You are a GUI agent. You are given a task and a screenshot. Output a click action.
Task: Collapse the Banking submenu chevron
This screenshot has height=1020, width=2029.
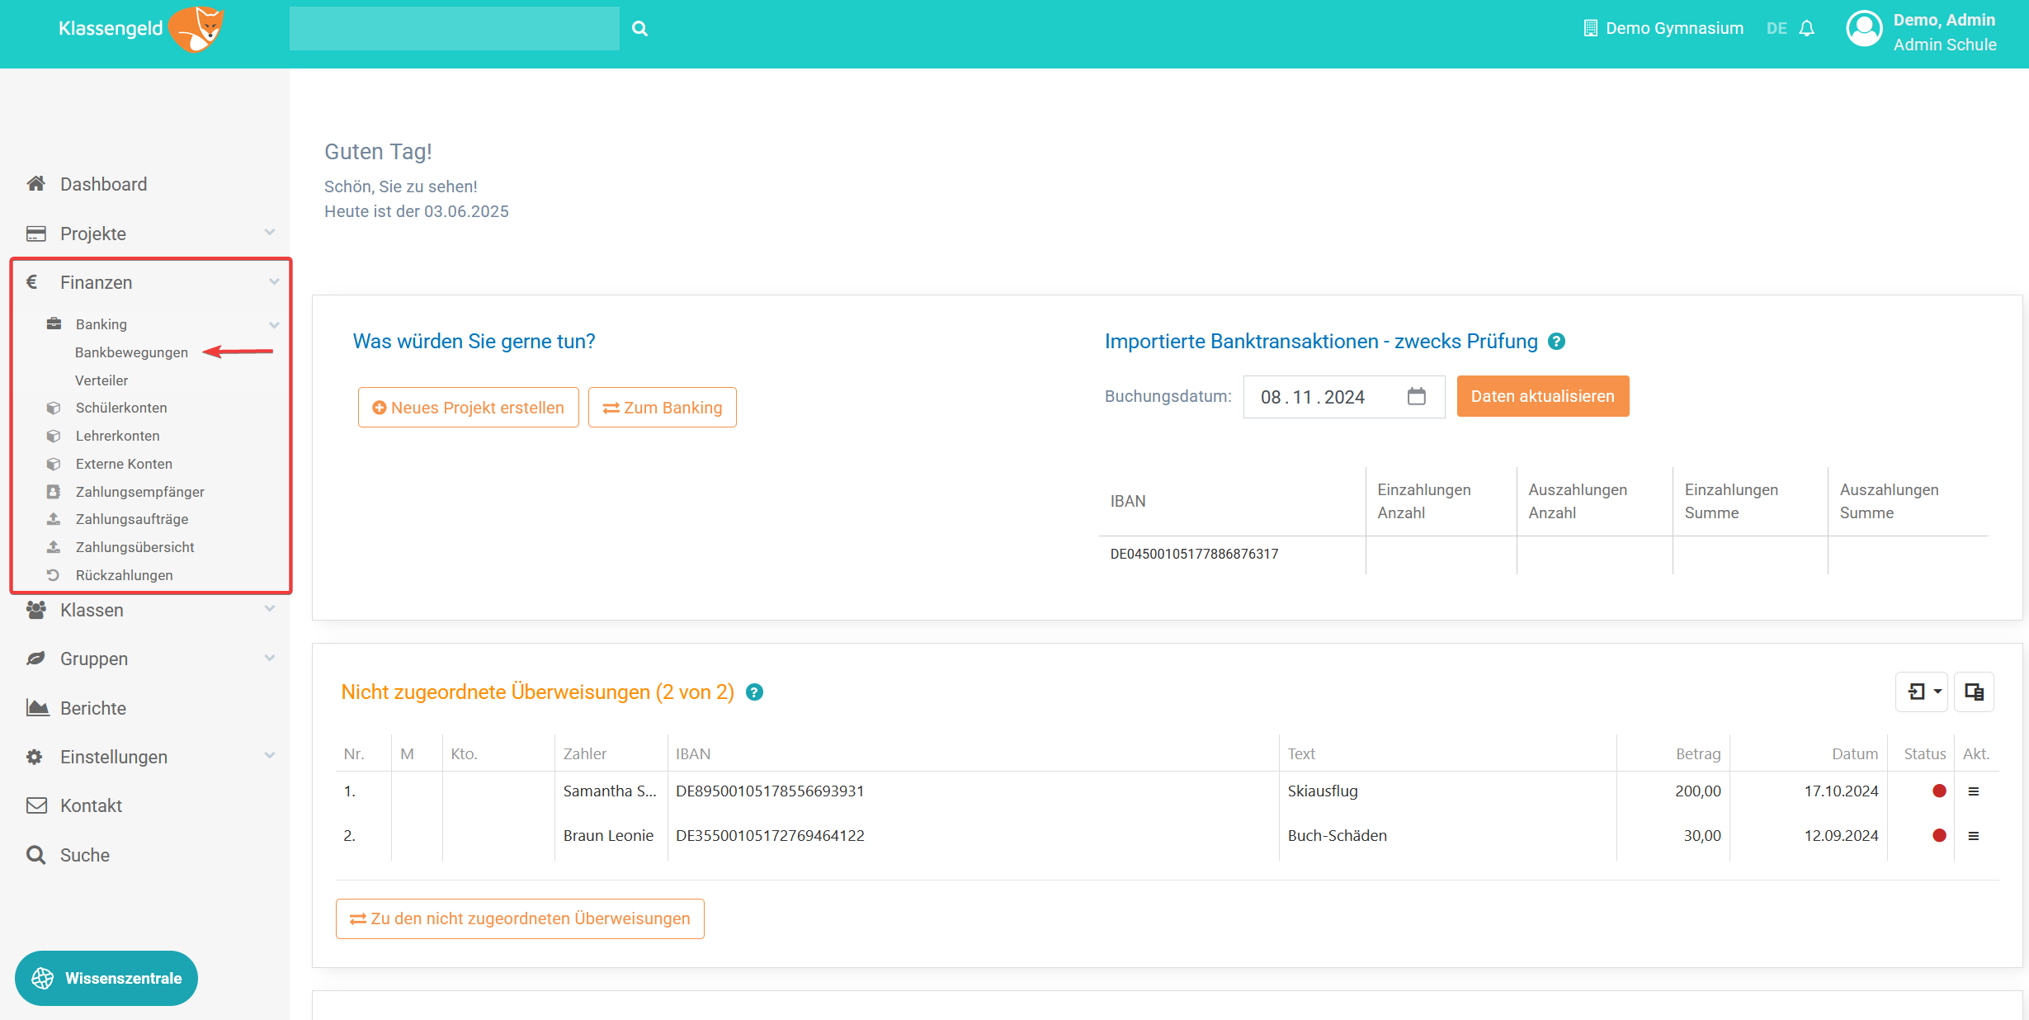pos(274,325)
